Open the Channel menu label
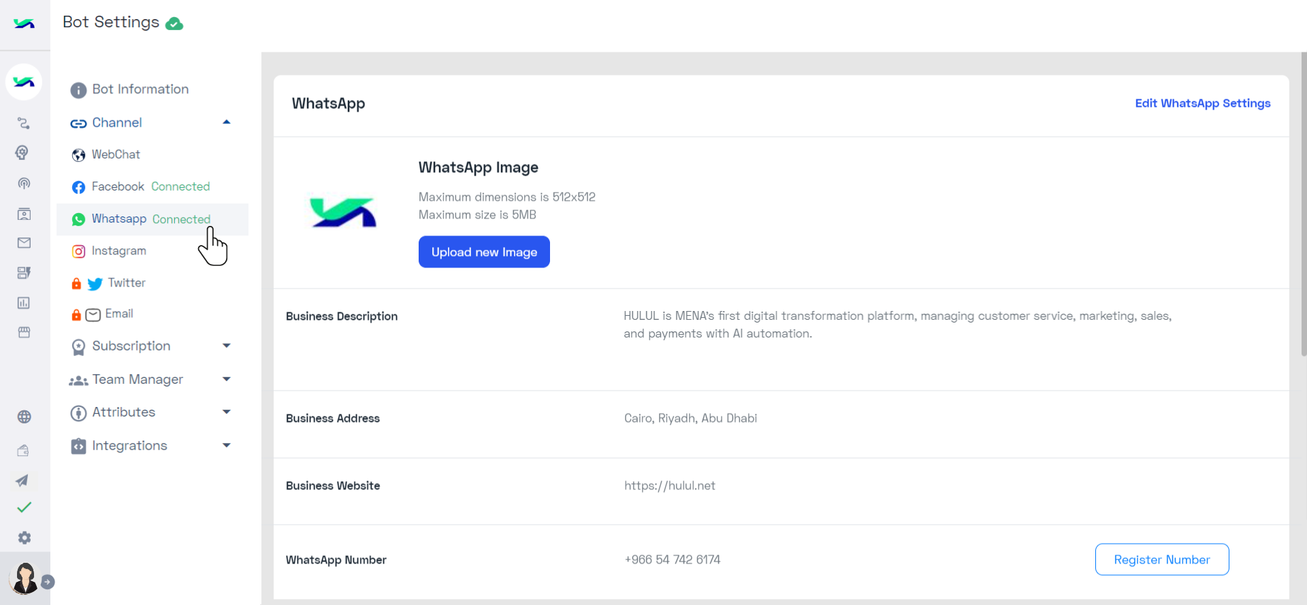 click(x=117, y=122)
